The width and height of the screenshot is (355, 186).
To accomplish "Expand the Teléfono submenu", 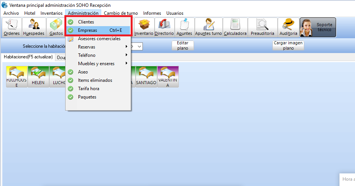I will coord(99,55).
